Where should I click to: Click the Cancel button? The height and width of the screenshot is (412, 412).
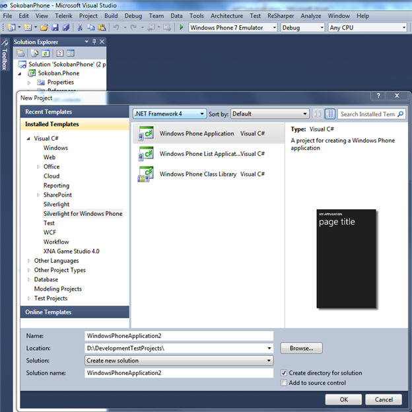point(384,399)
